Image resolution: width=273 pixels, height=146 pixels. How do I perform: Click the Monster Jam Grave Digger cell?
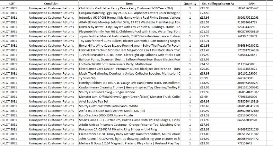(x=129, y=96)
